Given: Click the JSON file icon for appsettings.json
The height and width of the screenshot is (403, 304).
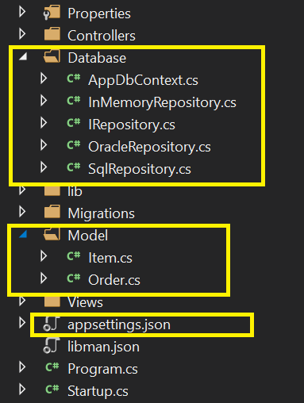Looking at the screenshot, I should click(51, 324).
